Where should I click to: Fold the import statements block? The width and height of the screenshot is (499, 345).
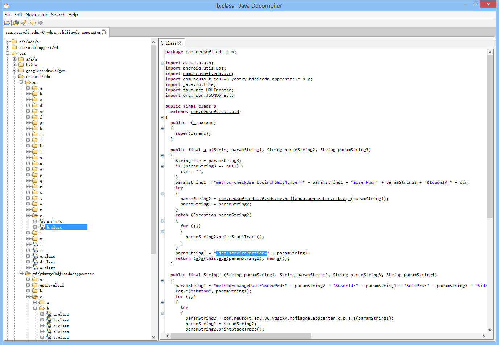pos(162,63)
